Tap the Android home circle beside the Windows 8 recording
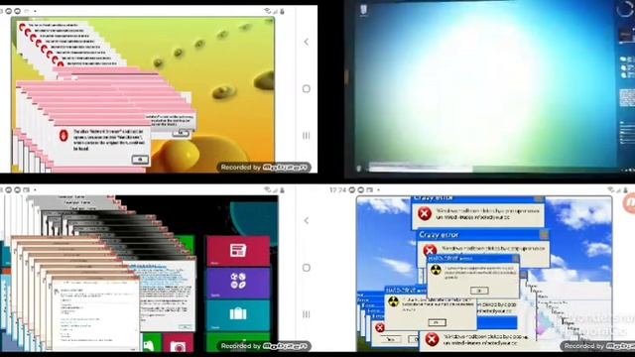 click(x=307, y=268)
